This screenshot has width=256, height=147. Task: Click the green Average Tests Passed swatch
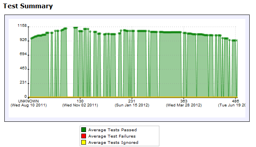[84, 130]
